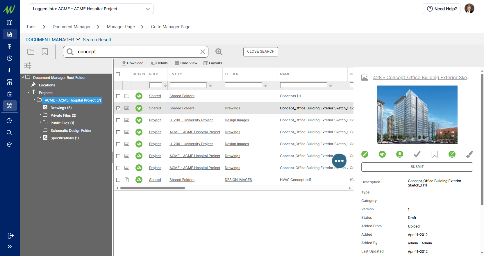Toggle the select-all checkbox in table header
484x256 pixels.
click(118, 74)
